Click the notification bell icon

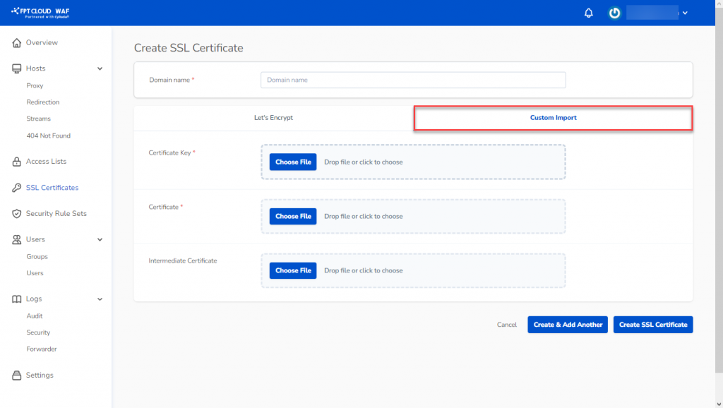589,13
